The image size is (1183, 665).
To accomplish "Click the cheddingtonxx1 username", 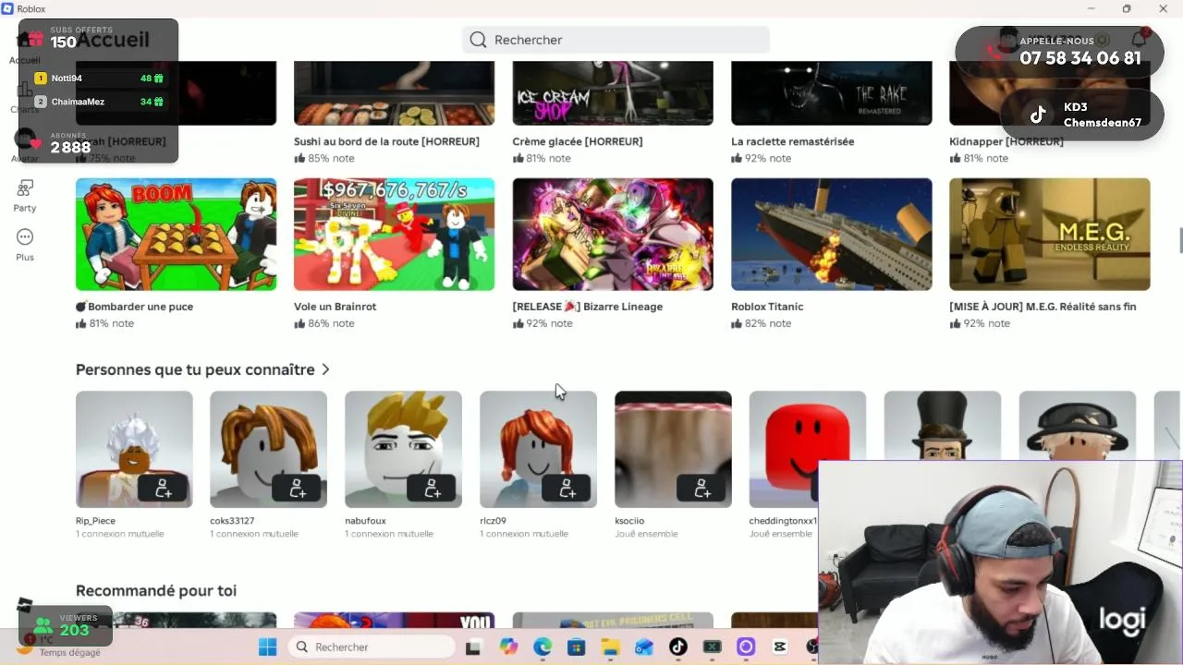I will coord(783,521).
